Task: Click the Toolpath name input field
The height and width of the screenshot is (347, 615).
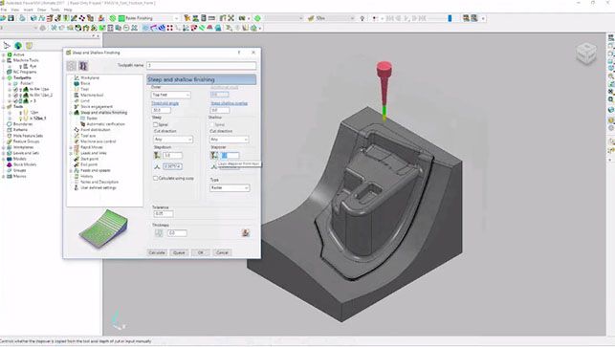Action: [x=202, y=65]
